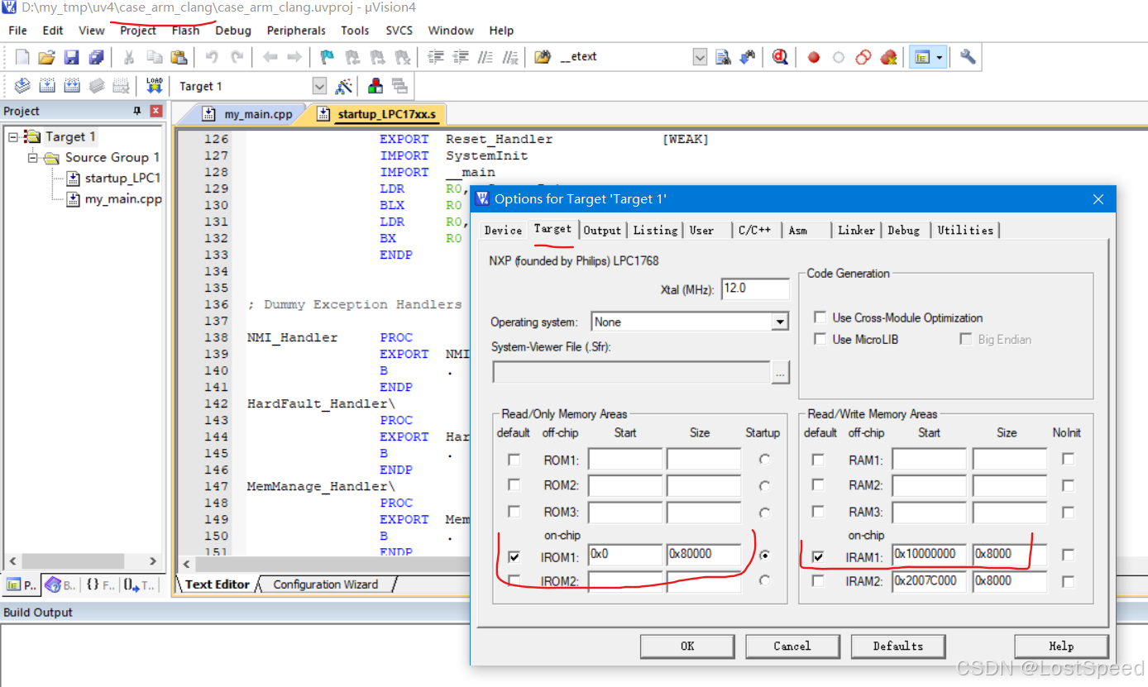Click the Indent selection icon
Image resolution: width=1148 pixels, height=687 pixels.
pos(436,57)
